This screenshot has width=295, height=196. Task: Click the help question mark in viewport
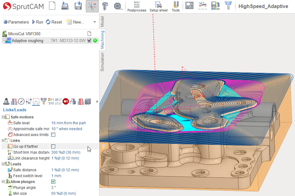(x=103, y=146)
